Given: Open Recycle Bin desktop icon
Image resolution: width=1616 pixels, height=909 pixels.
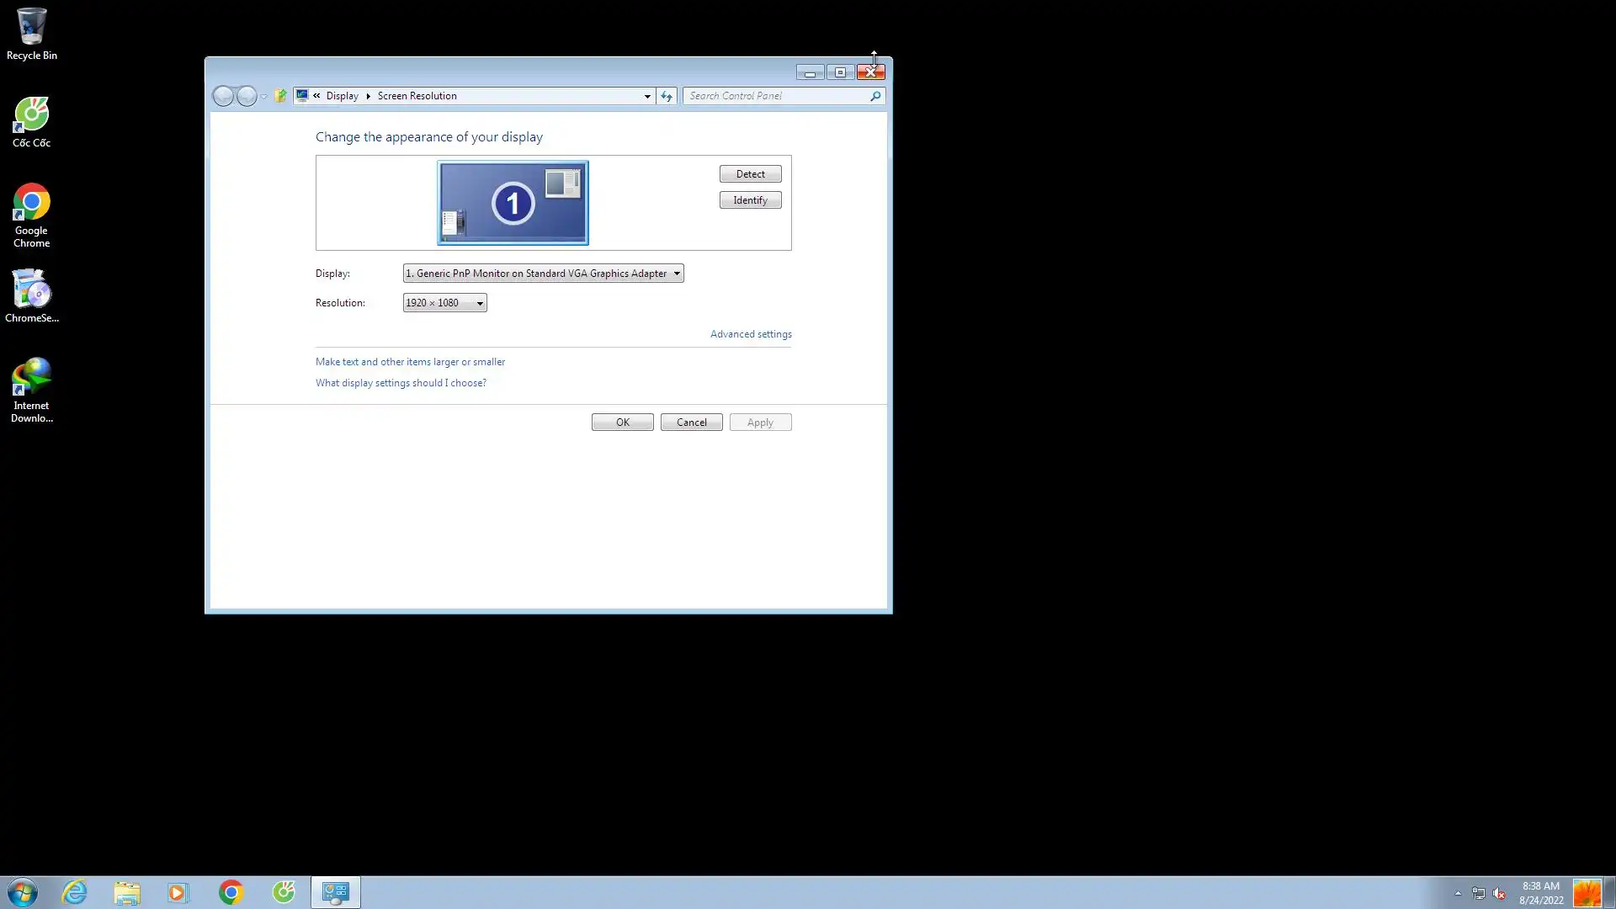Looking at the screenshot, I should 31,34.
